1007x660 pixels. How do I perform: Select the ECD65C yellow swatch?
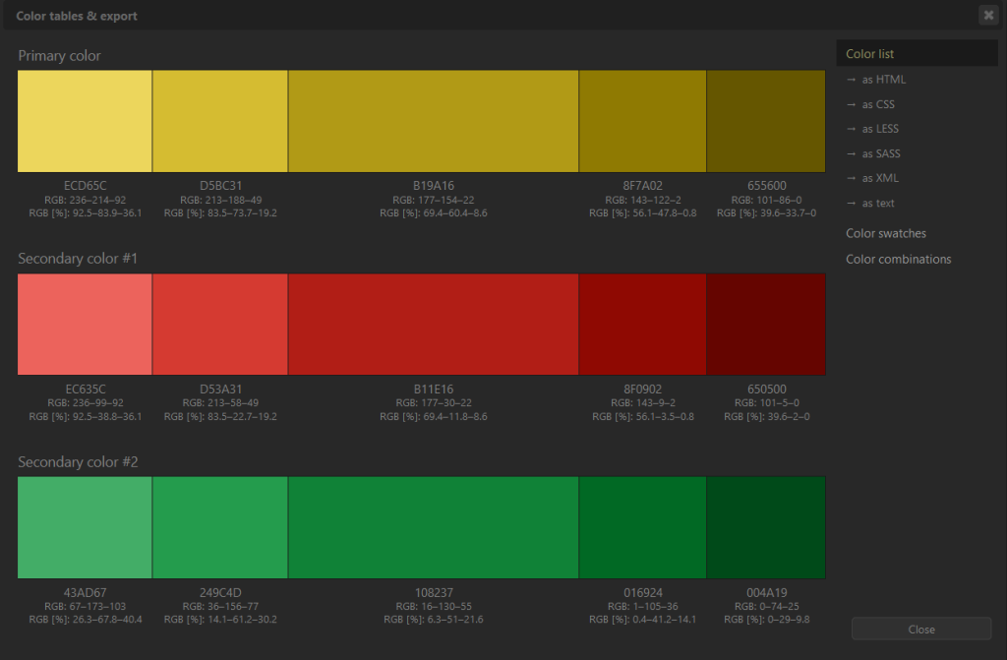pos(84,120)
